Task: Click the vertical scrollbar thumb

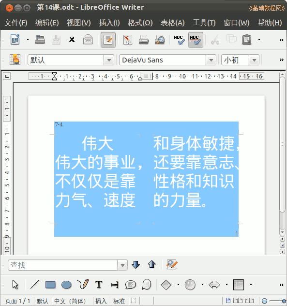Action: pos(282,144)
